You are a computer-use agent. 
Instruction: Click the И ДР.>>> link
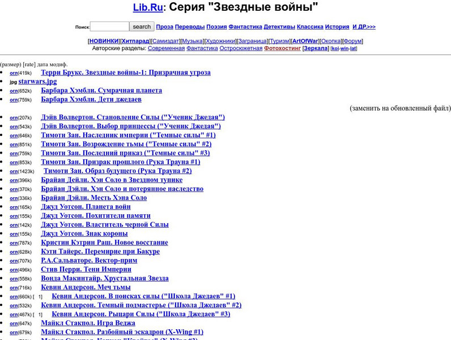click(x=364, y=27)
